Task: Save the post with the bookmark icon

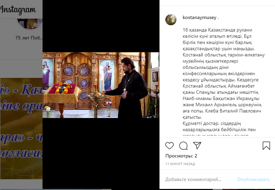Action: [266, 146]
